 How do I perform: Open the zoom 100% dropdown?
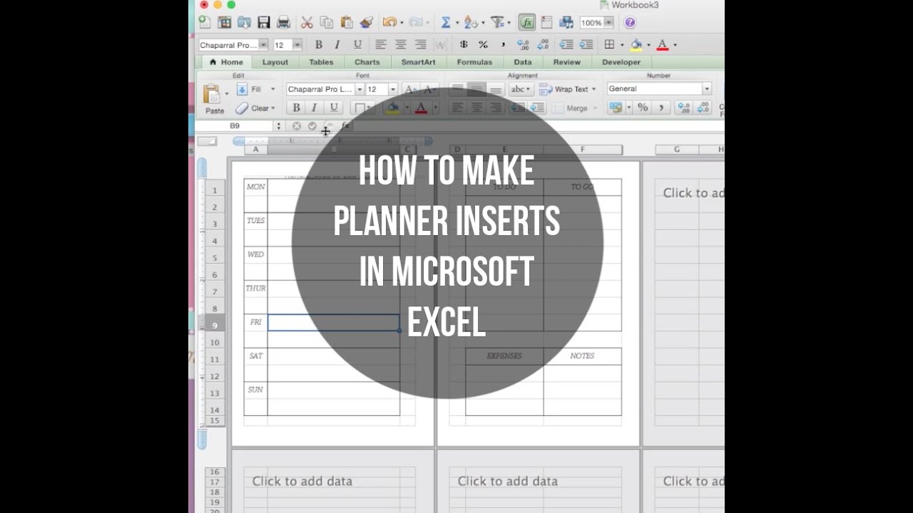click(x=608, y=23)
